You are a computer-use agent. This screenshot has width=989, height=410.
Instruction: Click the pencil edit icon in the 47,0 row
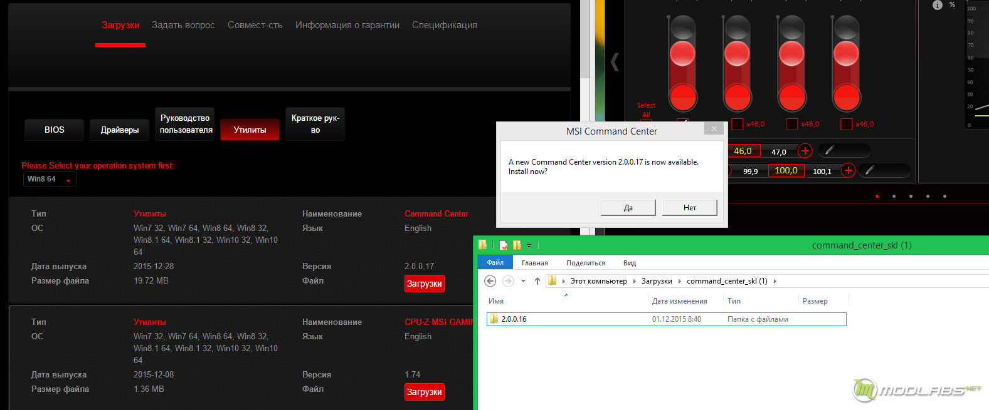[829, 150]
